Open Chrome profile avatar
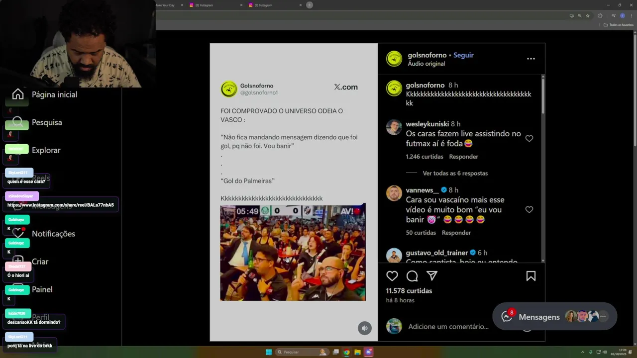This screenshot has width=637, height=358. pyautogui.click(x=622, y=15)
